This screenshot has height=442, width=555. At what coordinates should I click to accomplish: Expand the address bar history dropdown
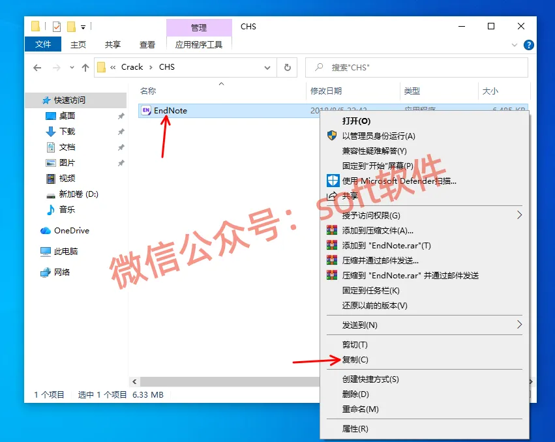pos(267,68)
